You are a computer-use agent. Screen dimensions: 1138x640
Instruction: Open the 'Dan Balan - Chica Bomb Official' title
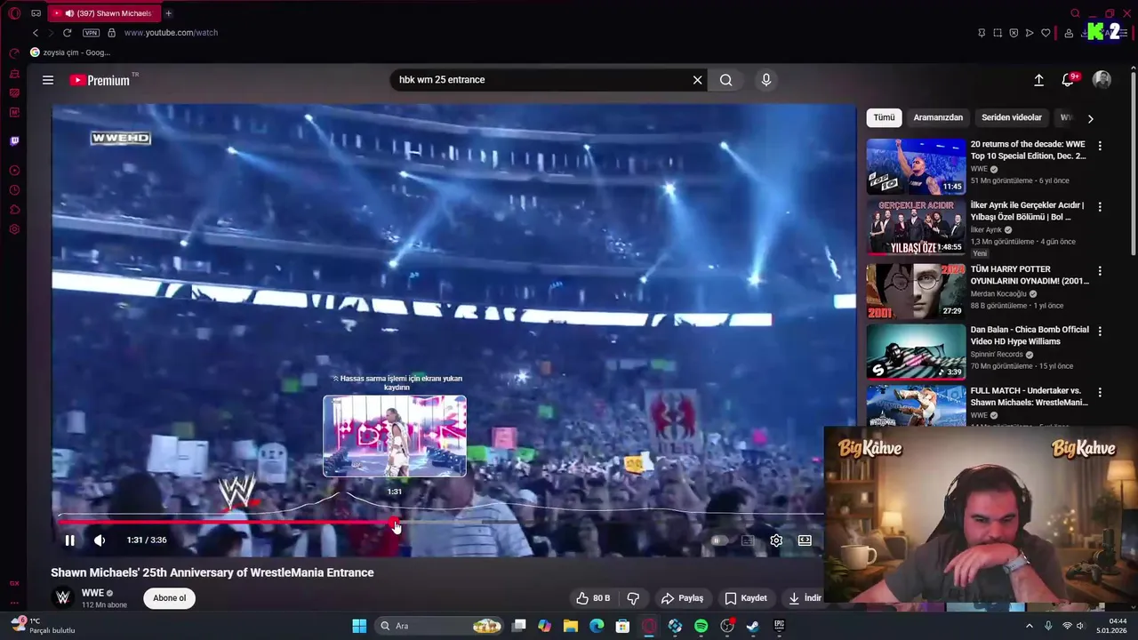point(1030,335)
